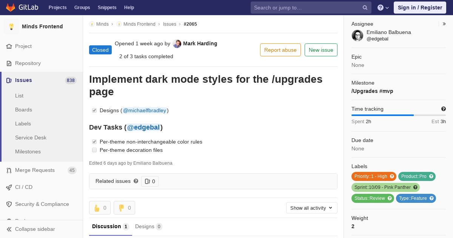453x238 pixels.
Task: Give a thumbs up reaction
Action: [x=100, y=208]
